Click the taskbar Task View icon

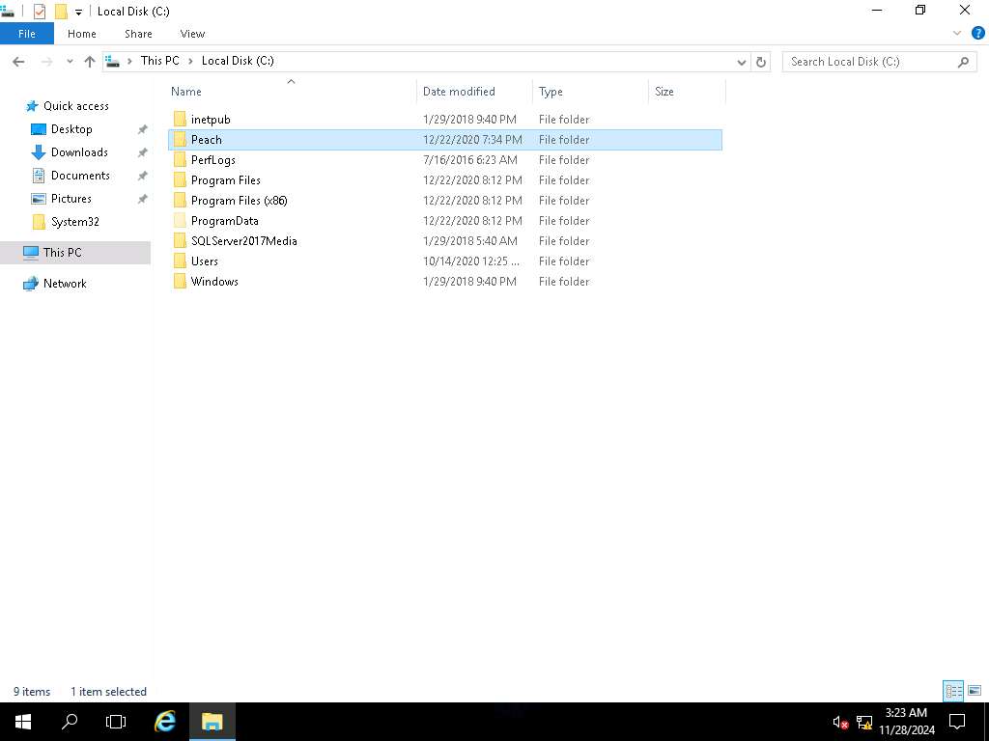tap(116, 721)
